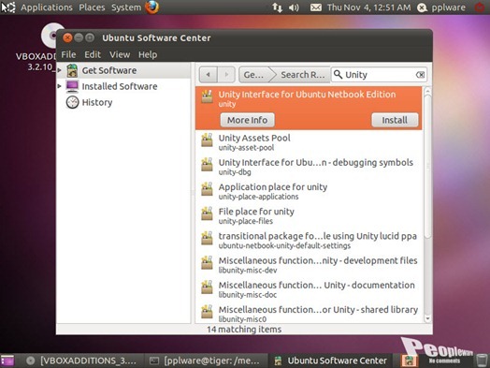Click the results list vertical scrollbar
Image resolution: width=490 pixels, height=368 pixels.
[x=427, y=167]
